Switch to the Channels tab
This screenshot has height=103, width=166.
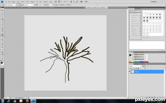(136, 64)
